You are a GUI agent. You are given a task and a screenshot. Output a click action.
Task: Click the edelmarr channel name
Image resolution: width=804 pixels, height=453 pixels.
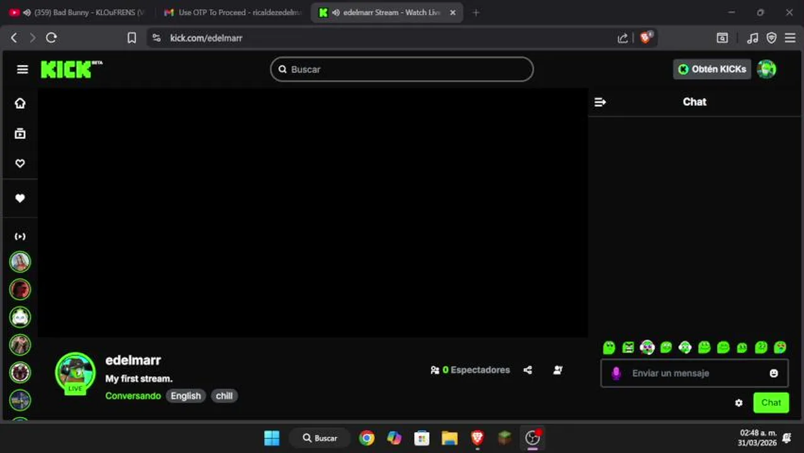click(x=133, y=361)
